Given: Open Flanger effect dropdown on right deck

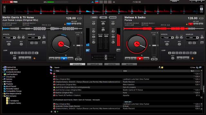Looking at the screenshot, I should pyautogui.click(x=173, y=38).
